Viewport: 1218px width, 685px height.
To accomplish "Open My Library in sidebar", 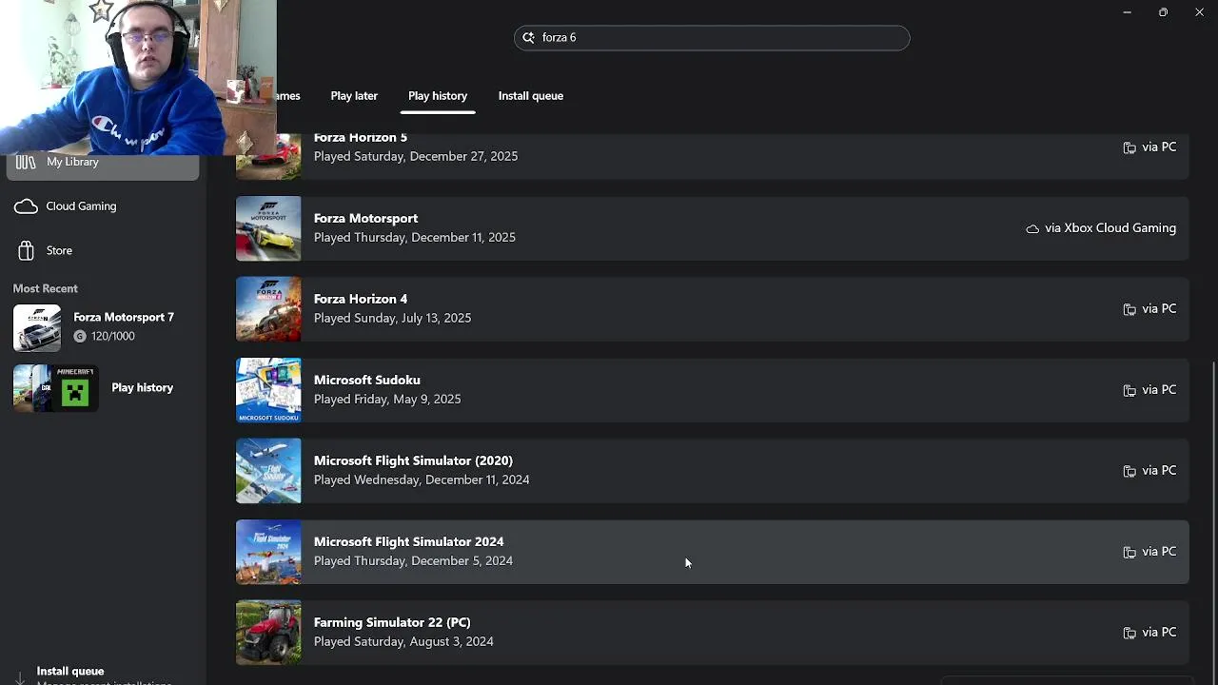I will pos(103,163).
